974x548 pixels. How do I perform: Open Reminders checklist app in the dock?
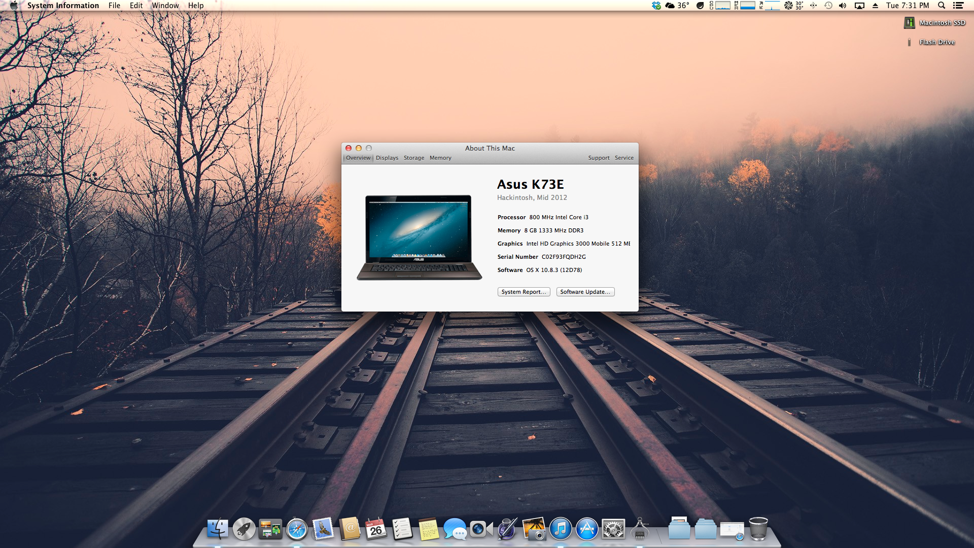402,529
